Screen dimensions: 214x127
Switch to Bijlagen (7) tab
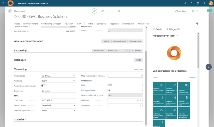tap(173, 29)
